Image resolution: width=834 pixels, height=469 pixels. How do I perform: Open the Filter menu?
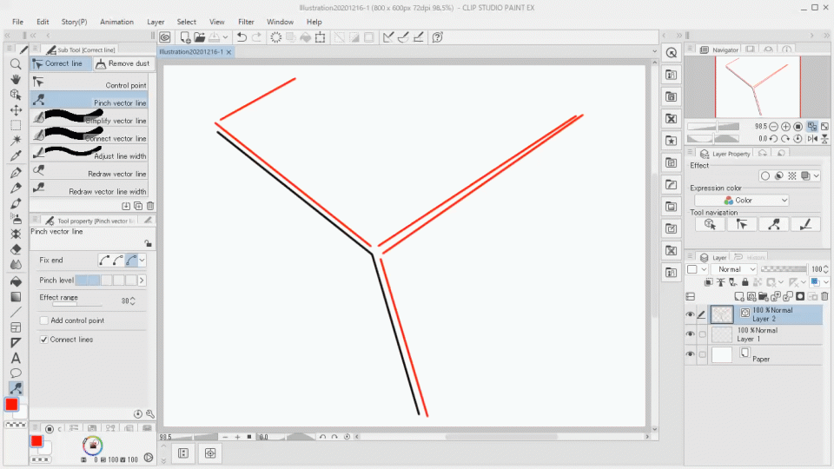(246, 22)
